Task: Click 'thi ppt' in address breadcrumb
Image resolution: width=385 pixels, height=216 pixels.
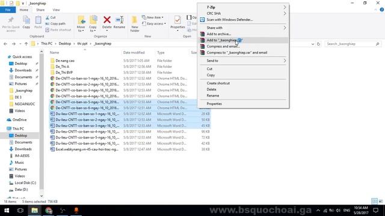Action: [x=82, y=44]
